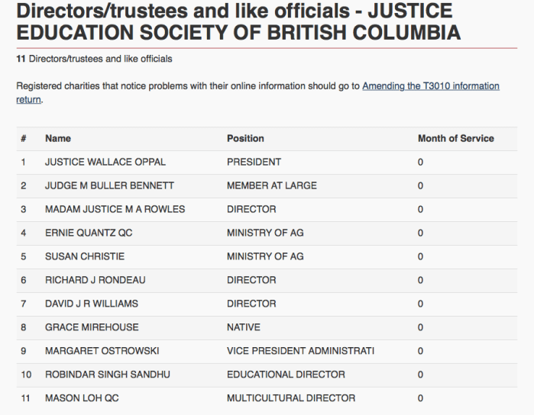534x415 pixels.
Task: Click the VICE PRESIDENT ADMINISTRATI position cell
Action: coord(300,351)
